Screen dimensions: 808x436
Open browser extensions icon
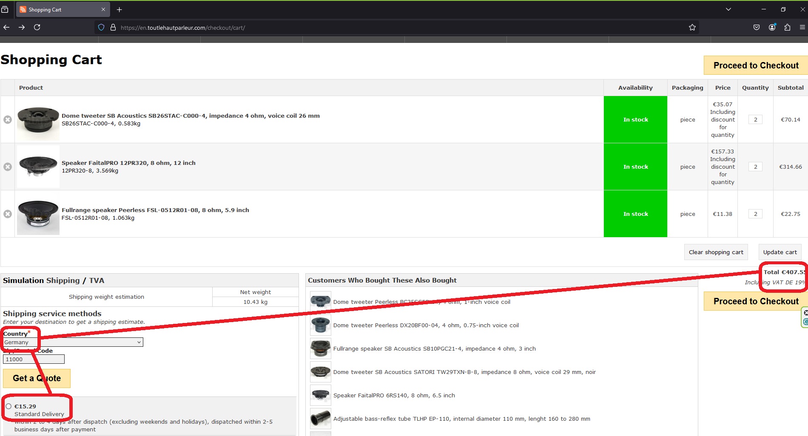(x=787, y=27)
